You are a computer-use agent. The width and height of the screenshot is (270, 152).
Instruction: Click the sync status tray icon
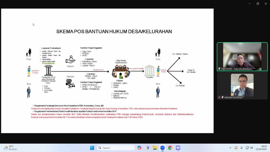pos(236,148)
